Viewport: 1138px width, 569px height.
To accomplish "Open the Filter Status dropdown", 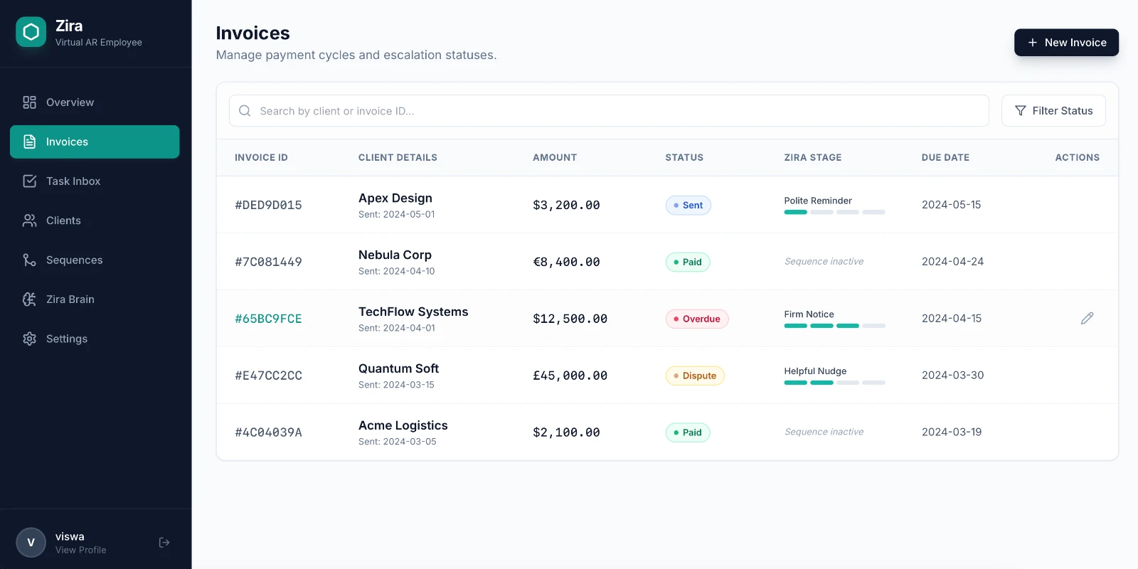I will [1053, 111].
